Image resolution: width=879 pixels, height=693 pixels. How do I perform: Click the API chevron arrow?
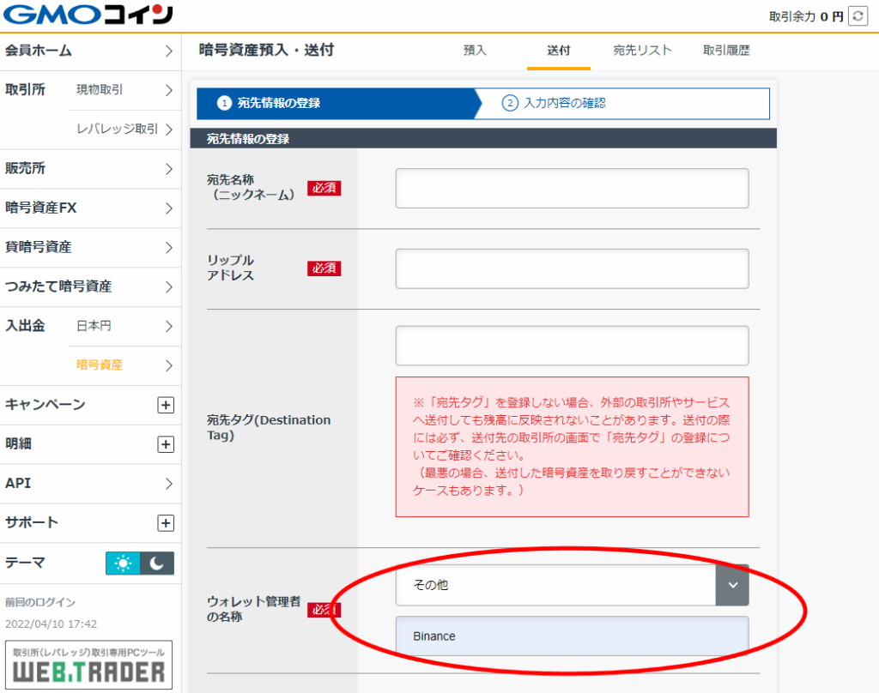point(169,484)
